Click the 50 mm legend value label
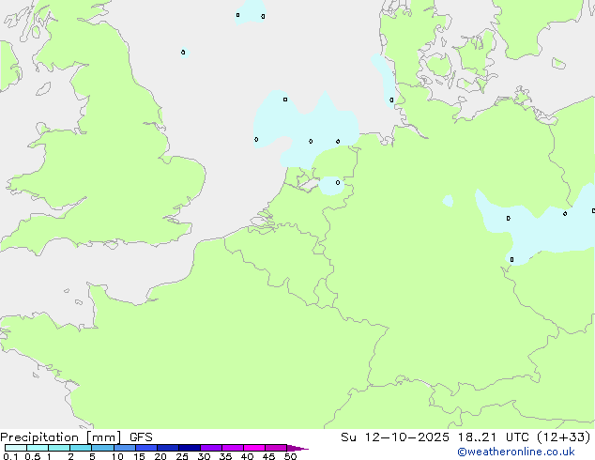This screenshot has width=595, height=460. tap(290, 457)
